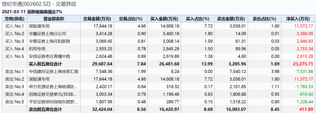The width and height of the screenshot is (316, 113).
Task: Select the 卖出 No.1 row label
Action: pyautogui.click(x=14, y=71)
